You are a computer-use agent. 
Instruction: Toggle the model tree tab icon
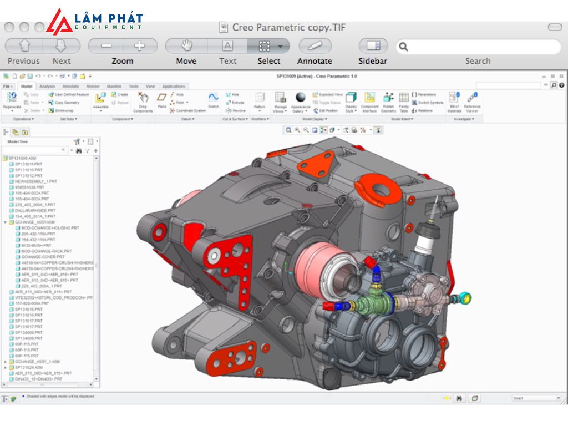tap(6, 132)
